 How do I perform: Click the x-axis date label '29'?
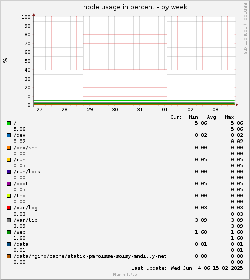(x=90, y=110)
